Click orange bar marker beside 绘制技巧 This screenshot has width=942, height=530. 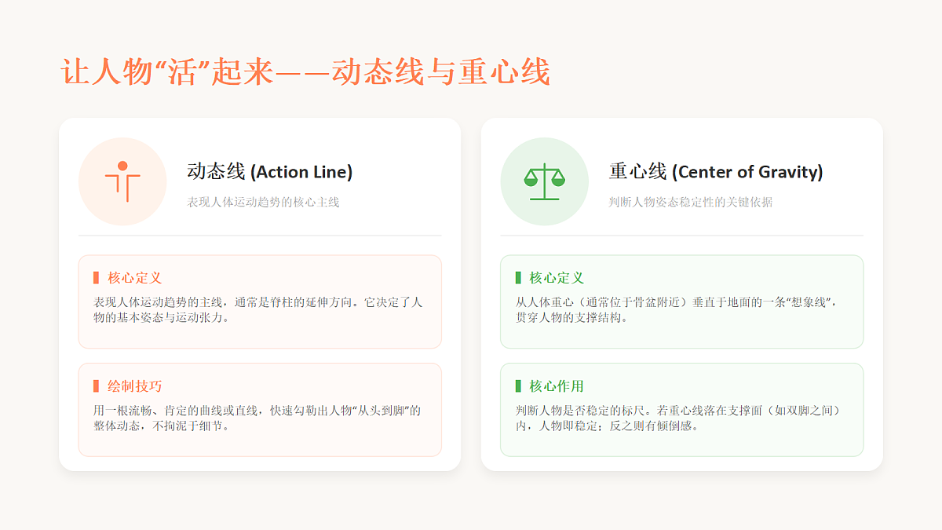point(96,386)
